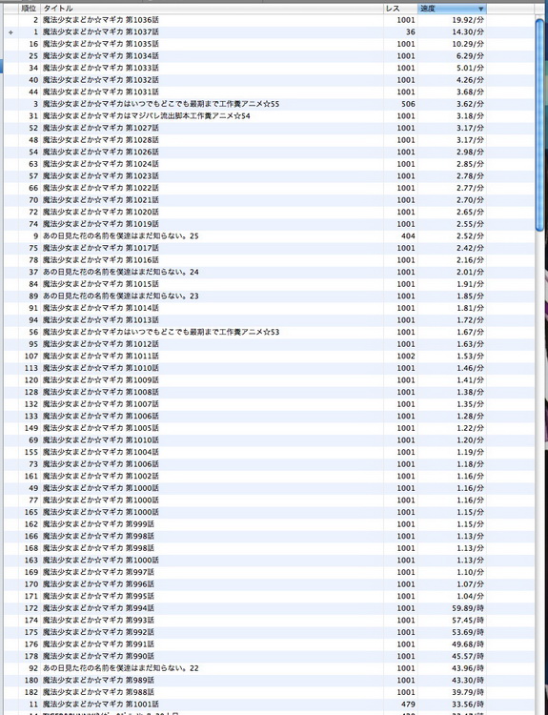
Task: Select thread 魔法少女まどか☆マギカ 第1036話
Action: [x=101, y=20]
